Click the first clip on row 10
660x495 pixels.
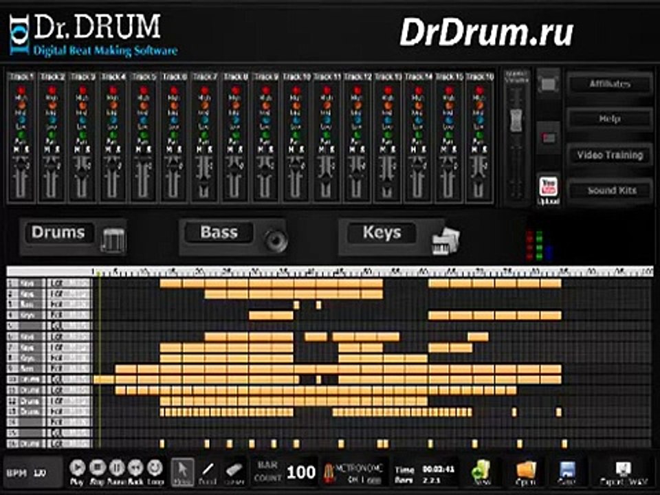(104, 379)
